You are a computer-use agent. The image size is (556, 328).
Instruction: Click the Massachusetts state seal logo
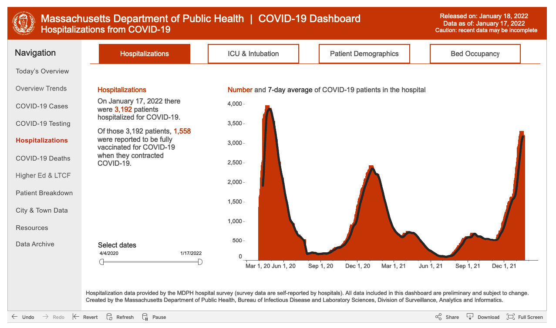coord(24,24)
